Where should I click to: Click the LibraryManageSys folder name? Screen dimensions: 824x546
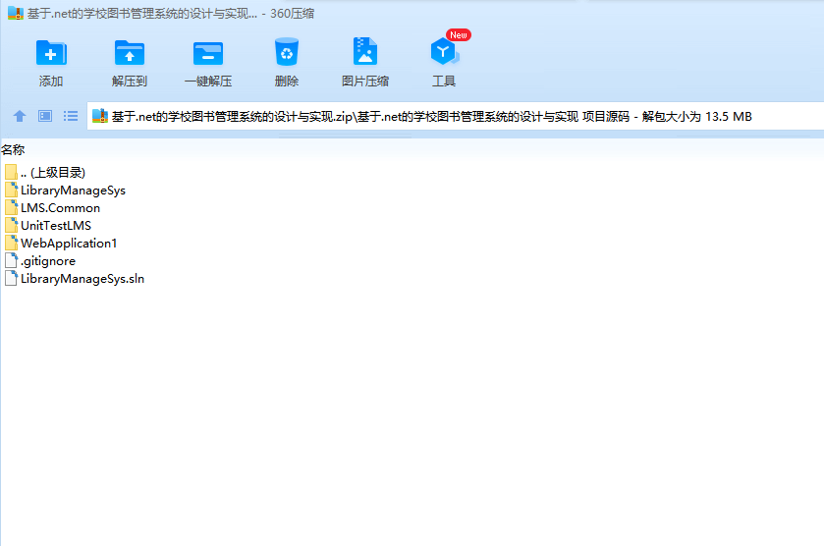[73, 191]
